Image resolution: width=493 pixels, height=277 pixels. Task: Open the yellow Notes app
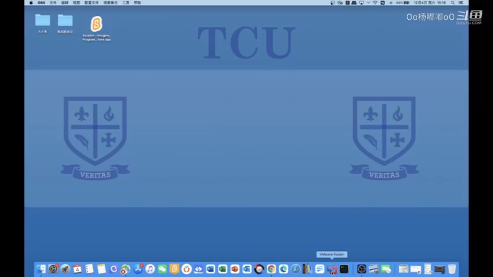pos(102,269)
